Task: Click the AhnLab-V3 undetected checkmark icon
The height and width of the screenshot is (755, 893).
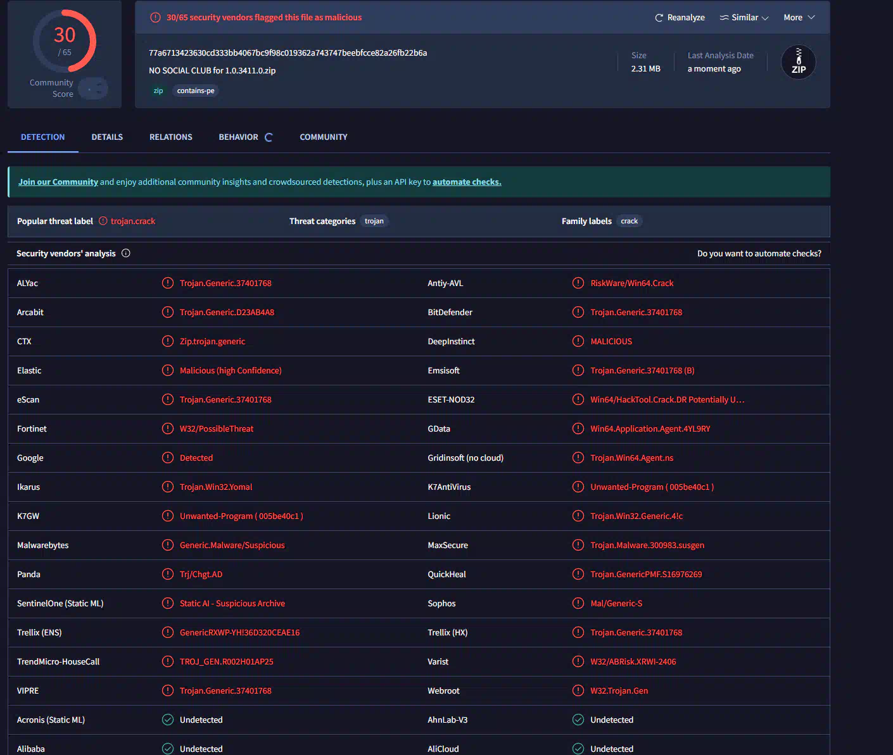Action: (578, 720)
